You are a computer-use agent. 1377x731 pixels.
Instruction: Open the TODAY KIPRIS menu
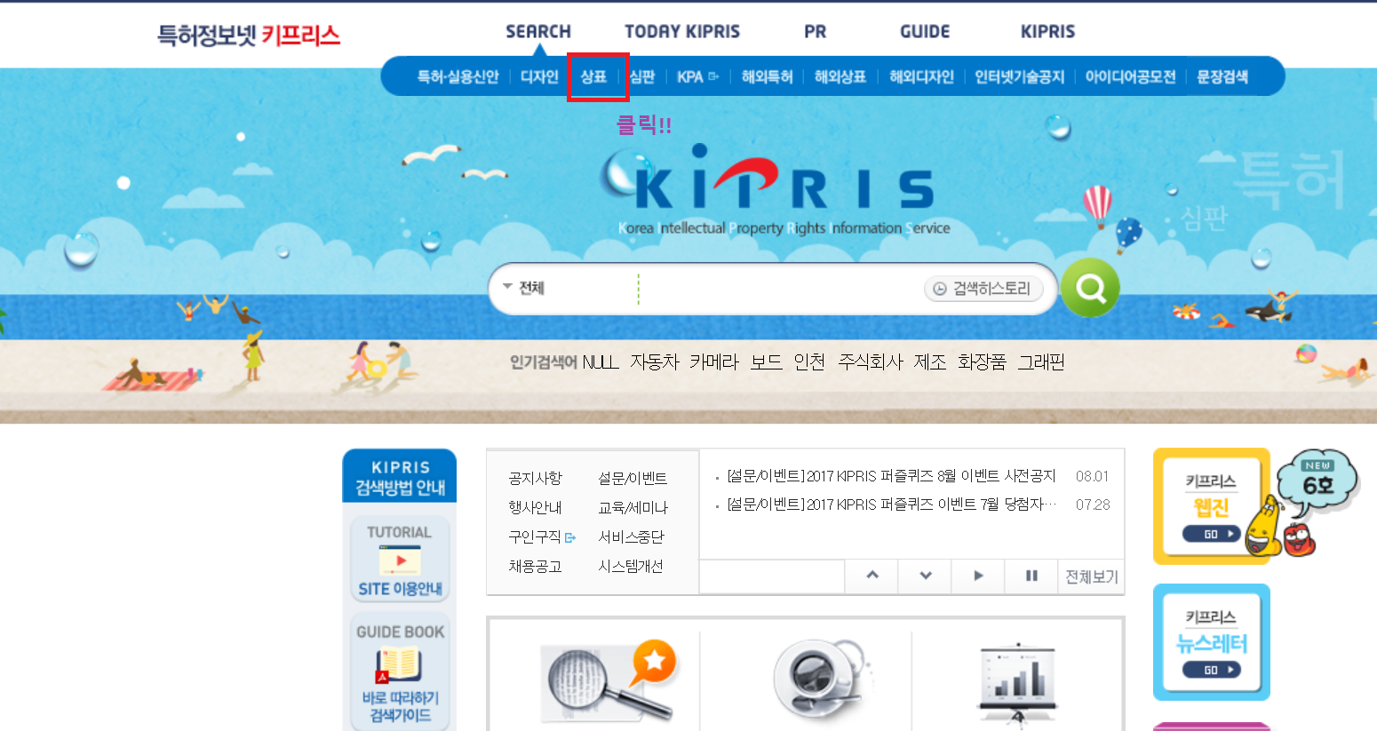point(682,32)
